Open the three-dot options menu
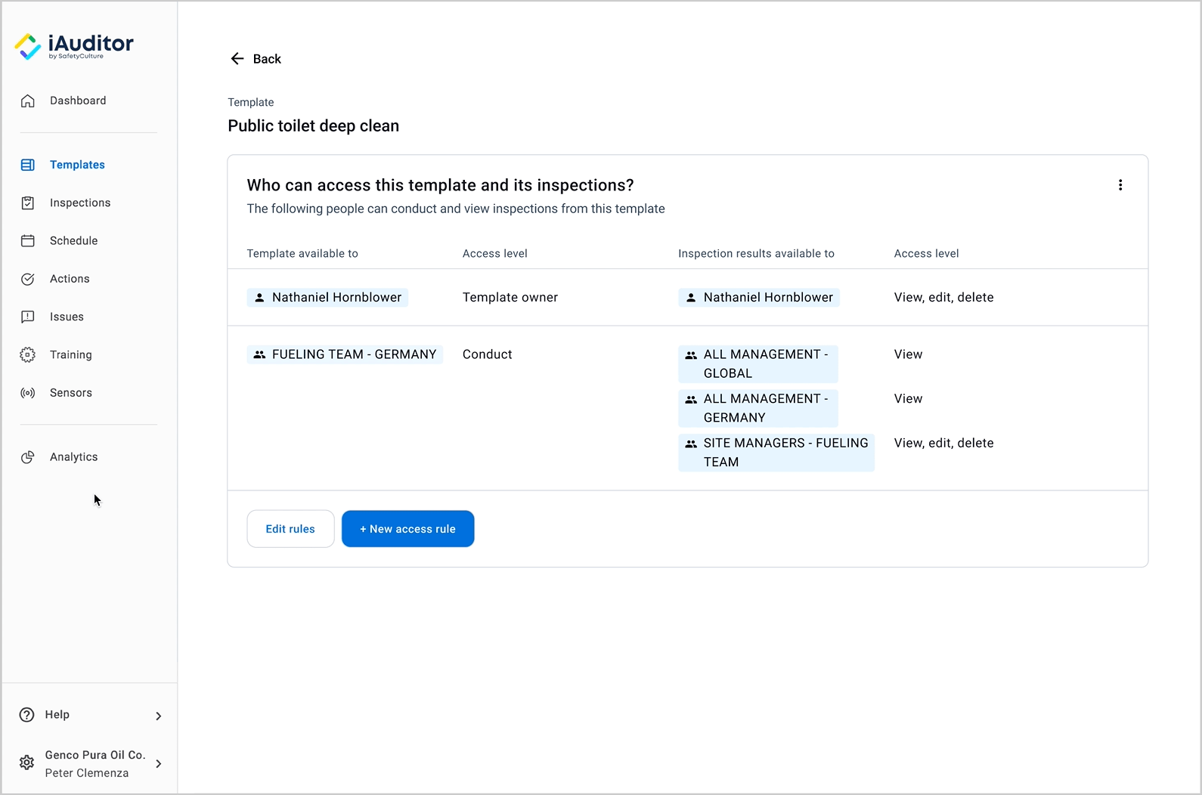Screen dimensions: 1202x795 tap(1120, 185)
